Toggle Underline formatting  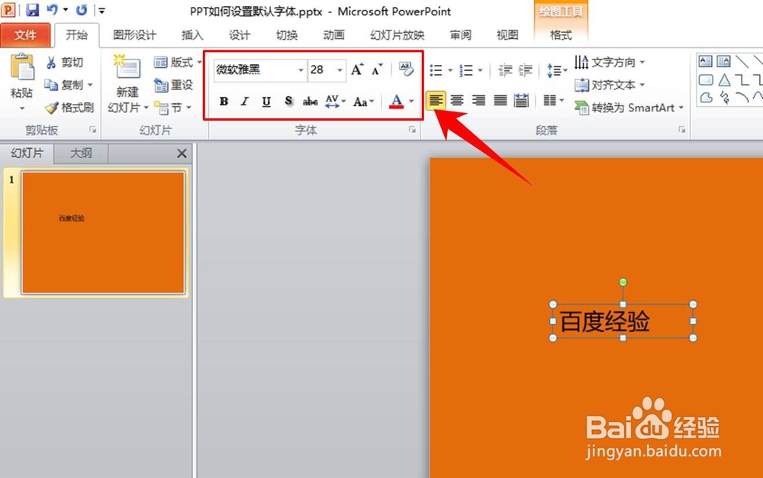point(266,102)
